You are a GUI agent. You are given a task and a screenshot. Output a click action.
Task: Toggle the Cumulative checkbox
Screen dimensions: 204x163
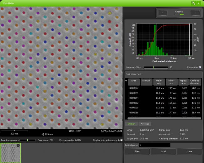click(200, 67)
